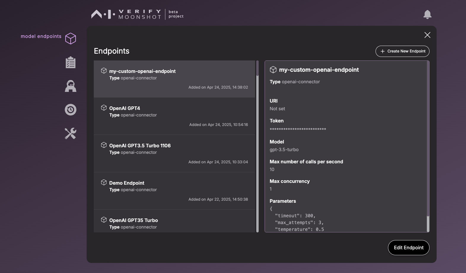
Task: Select the Demo Endpoint row
Action: (x=174, y=191)
